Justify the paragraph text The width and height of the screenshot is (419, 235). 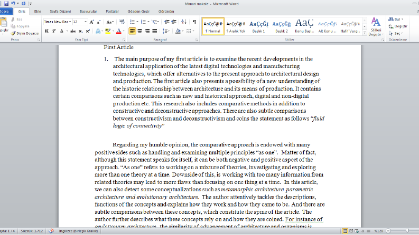[154, 31]
